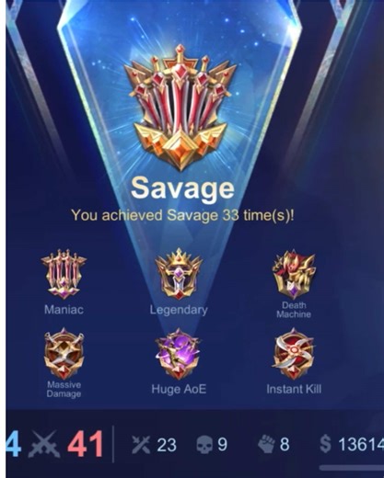
Task: Select the Maniac achievement badge
Action: tap(64, 275)
